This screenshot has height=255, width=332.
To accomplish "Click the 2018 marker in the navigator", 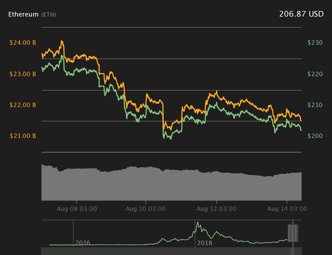I will (x=205, y=243).
